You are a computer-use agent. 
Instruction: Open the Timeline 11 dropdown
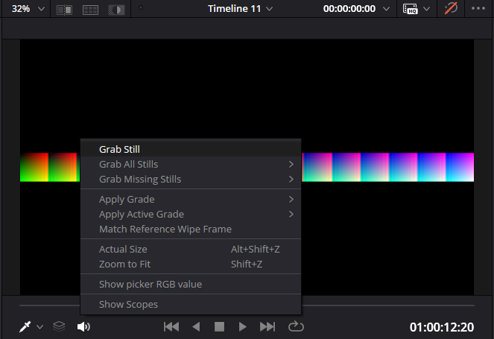pyautogui.click(x=240, y=9)
